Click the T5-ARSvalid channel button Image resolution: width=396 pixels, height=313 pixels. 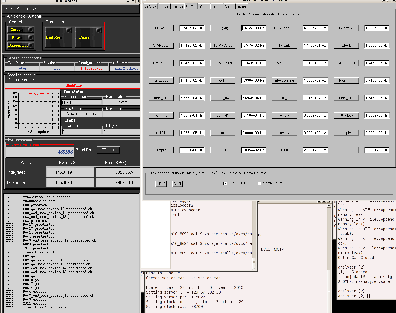click(x=161, y=46)
